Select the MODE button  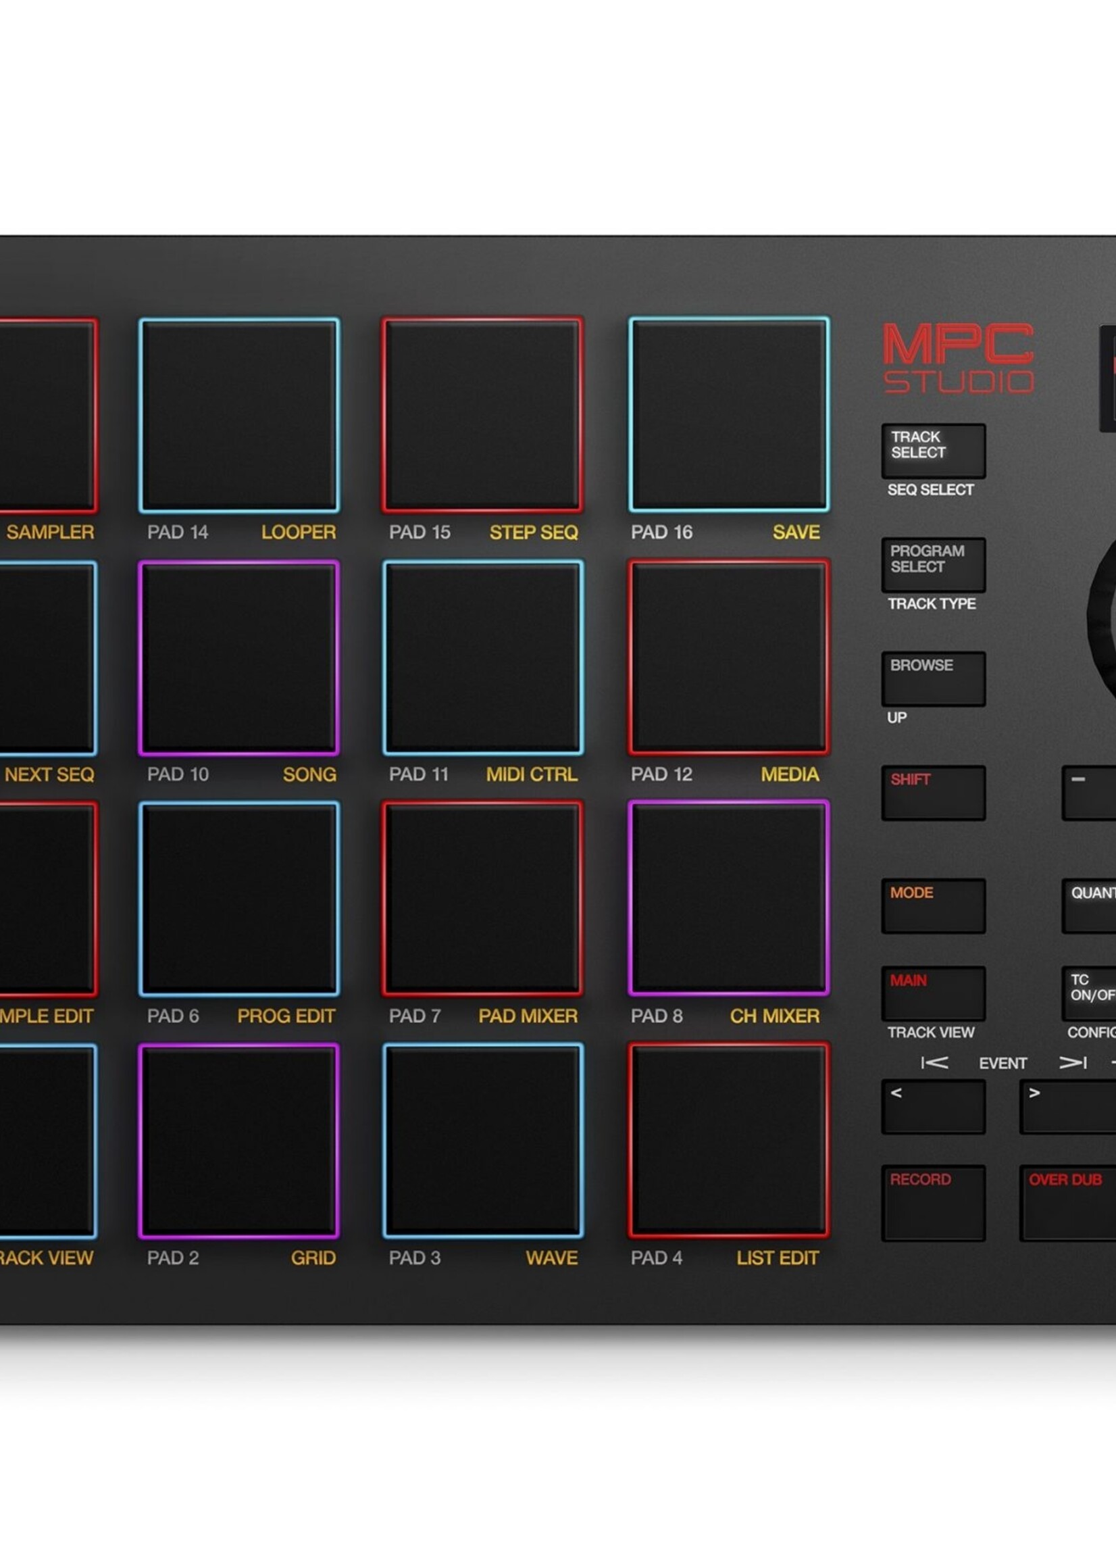click(x=933, y=906)
